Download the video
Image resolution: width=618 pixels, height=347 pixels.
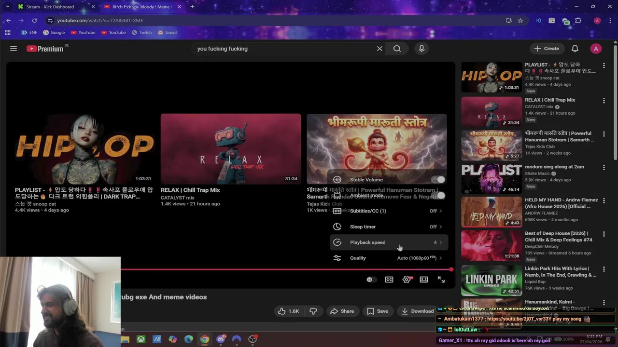pyautogui.click(x=417, y=311)
